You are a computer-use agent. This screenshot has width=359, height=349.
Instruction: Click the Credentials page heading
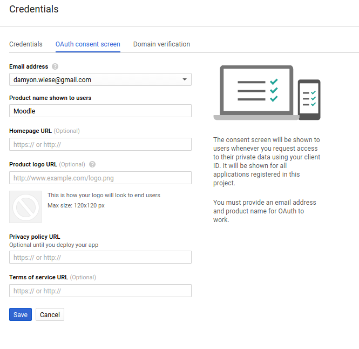click(x=34, y=9)
